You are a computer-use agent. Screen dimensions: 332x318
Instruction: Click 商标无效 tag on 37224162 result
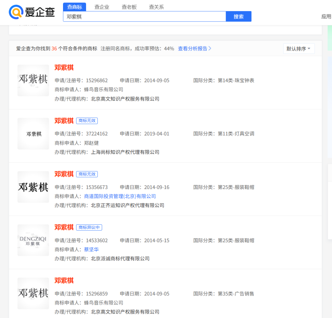click(87, 121)
